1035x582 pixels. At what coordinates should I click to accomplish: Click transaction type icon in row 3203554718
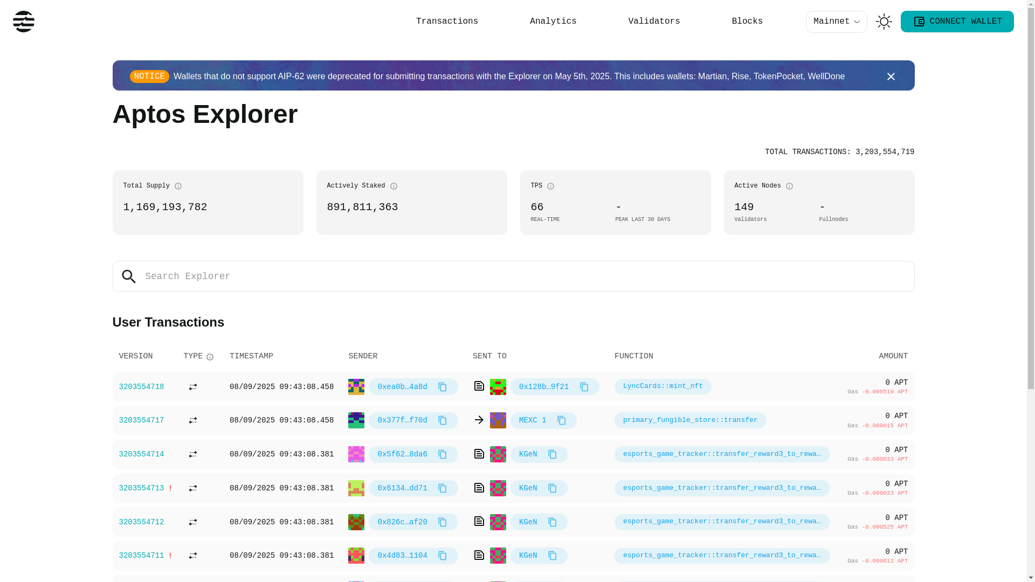[193, 387]
